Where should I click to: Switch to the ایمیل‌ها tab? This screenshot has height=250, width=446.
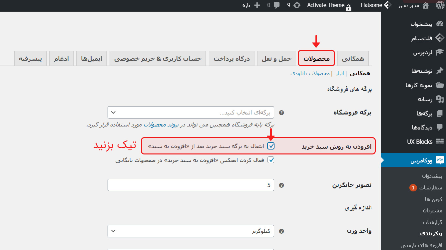click(92, 59)
